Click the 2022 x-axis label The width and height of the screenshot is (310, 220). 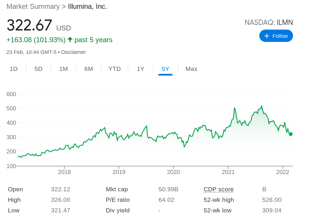pyautogui.click(x=283, y=172)
